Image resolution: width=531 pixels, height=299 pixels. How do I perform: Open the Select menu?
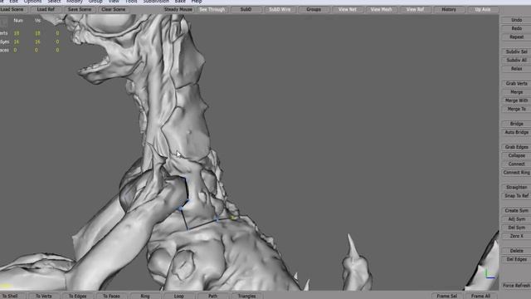[54, 2]
